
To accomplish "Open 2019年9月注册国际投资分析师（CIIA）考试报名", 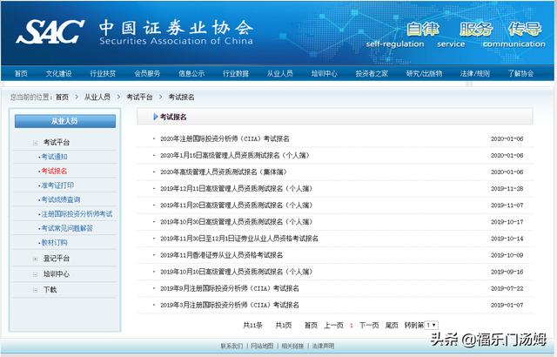I will pos(230,288).
